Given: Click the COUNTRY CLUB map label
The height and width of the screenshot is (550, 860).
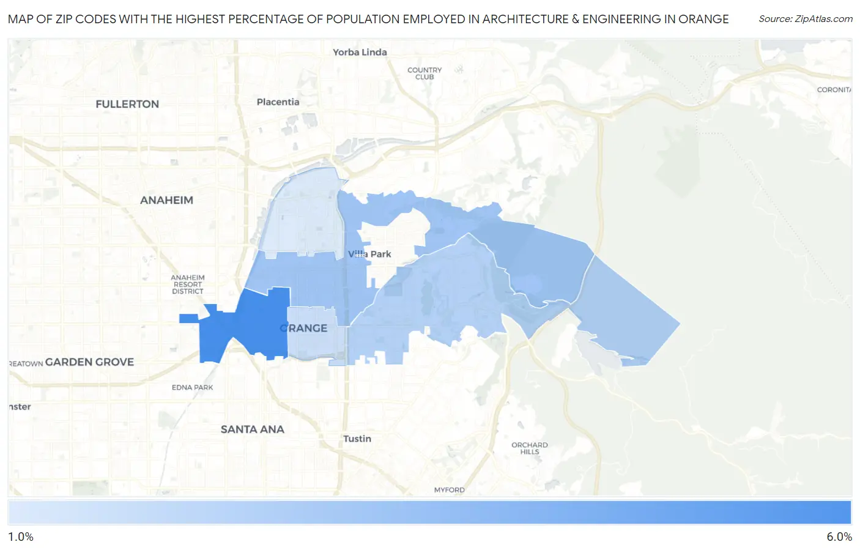Looking at the screenshot, I should 424,73.
